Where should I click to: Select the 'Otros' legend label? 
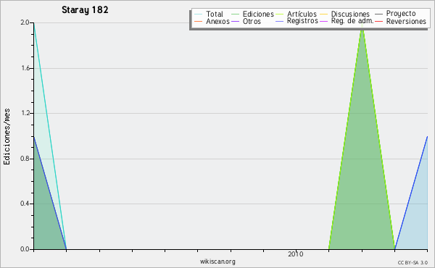[252, 21]
